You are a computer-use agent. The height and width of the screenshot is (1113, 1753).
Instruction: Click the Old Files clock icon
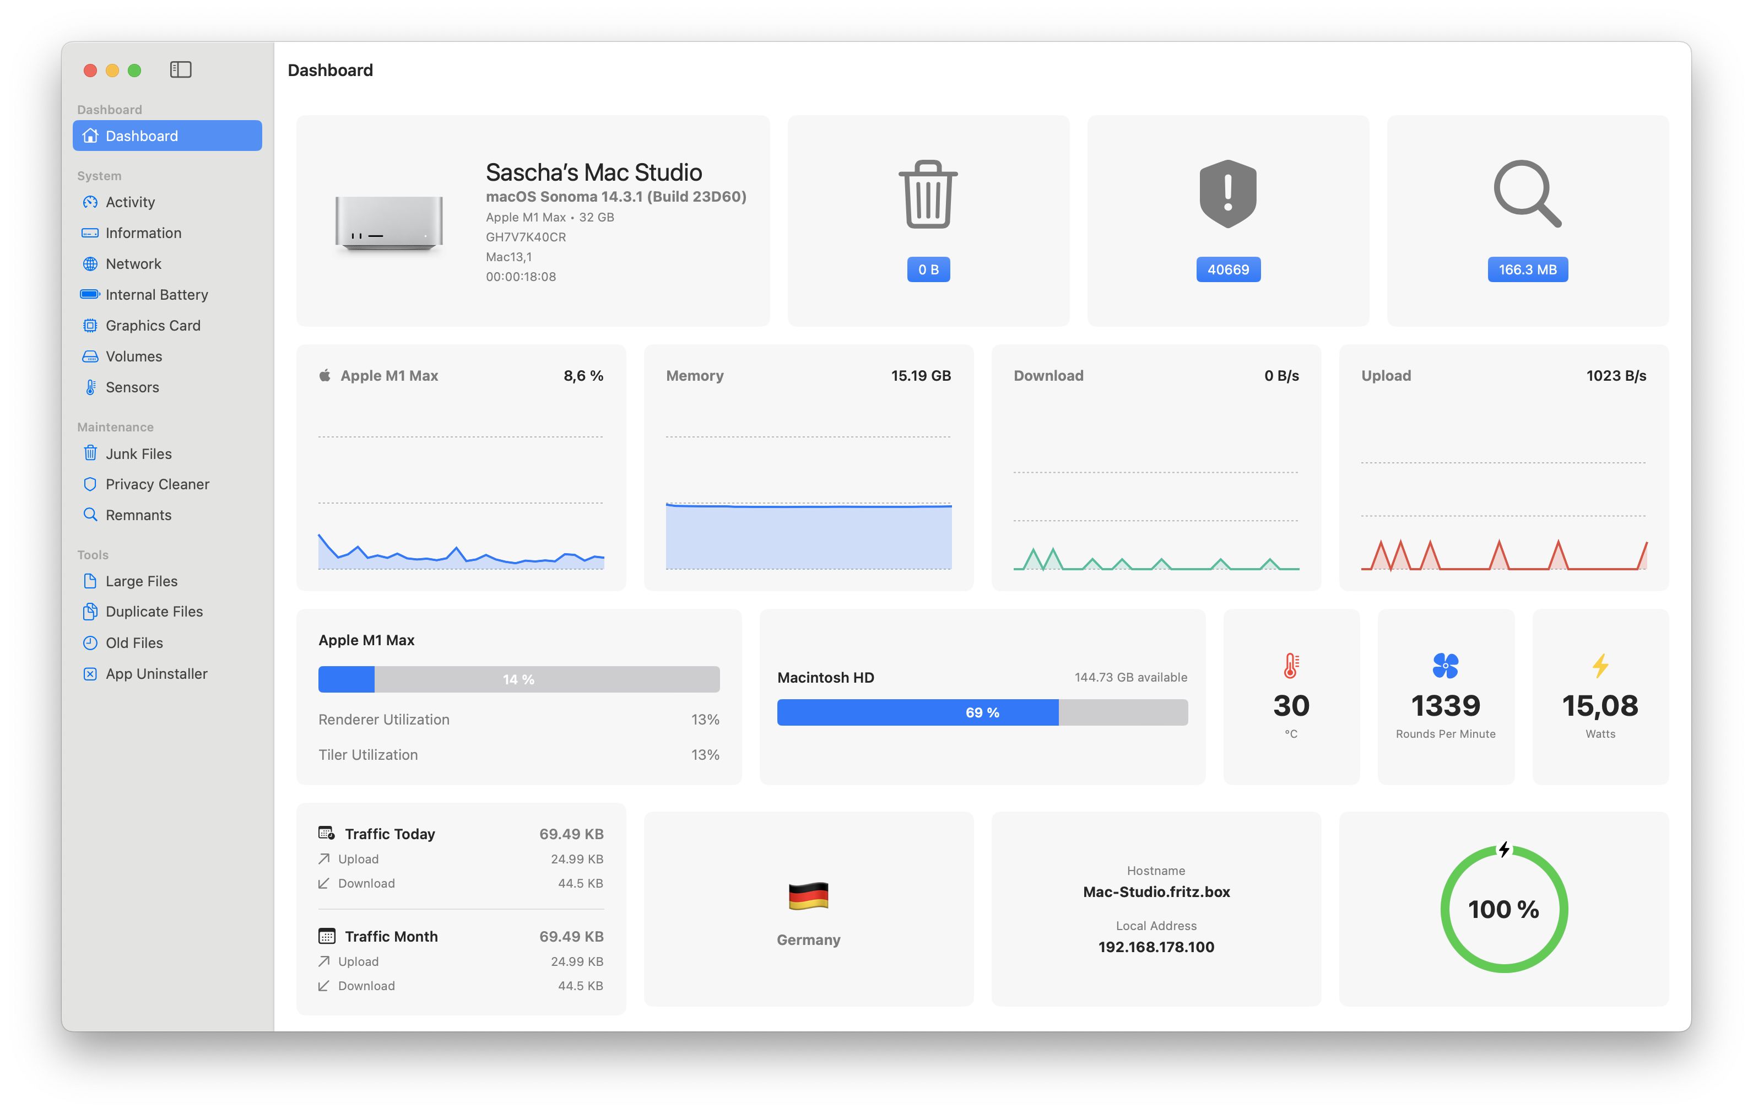coord(90,644)
